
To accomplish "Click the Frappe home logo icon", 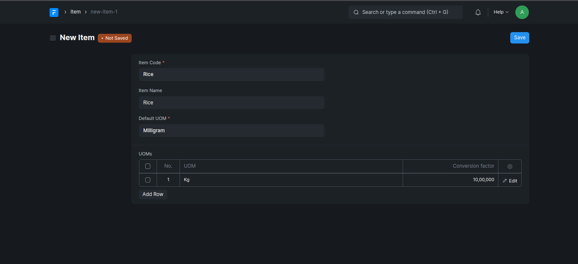I will tap(54, 12).
